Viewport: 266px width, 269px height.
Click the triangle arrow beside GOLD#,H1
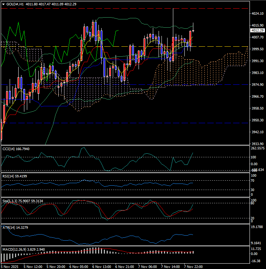point(3,4)
